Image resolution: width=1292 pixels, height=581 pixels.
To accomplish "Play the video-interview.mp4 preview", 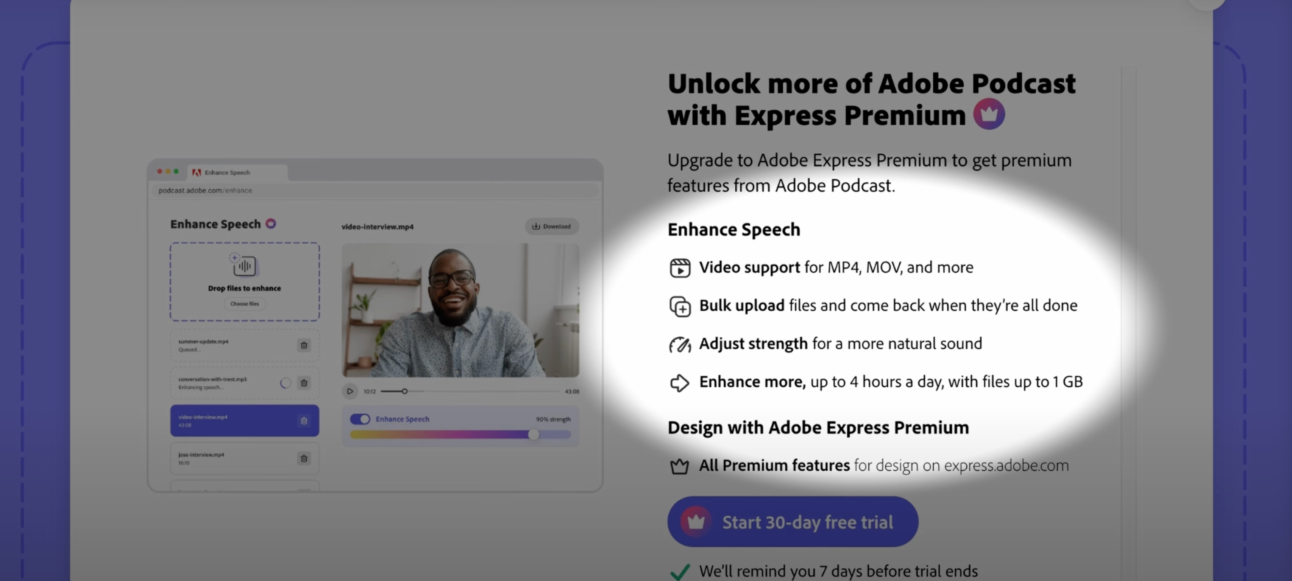I will pos(350,391).
